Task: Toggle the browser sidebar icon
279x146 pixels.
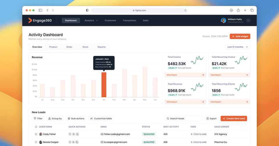Action: click(40, 10)
